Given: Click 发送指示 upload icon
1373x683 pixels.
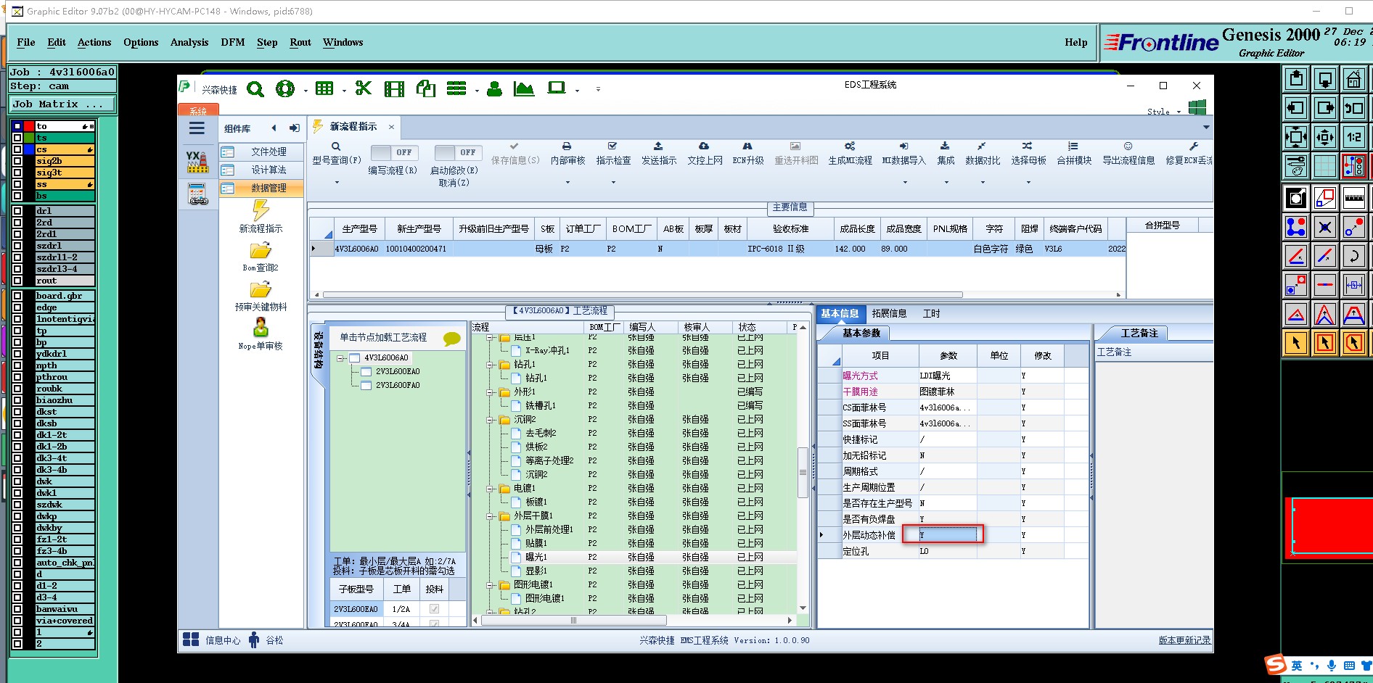Looking at the screenshot, I should click(x=658, y=146).
